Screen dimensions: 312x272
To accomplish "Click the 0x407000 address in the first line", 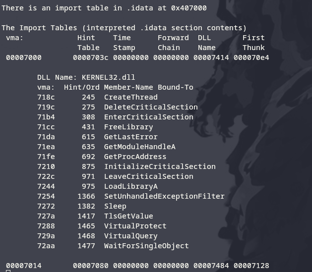I will [x=188, y=8].
